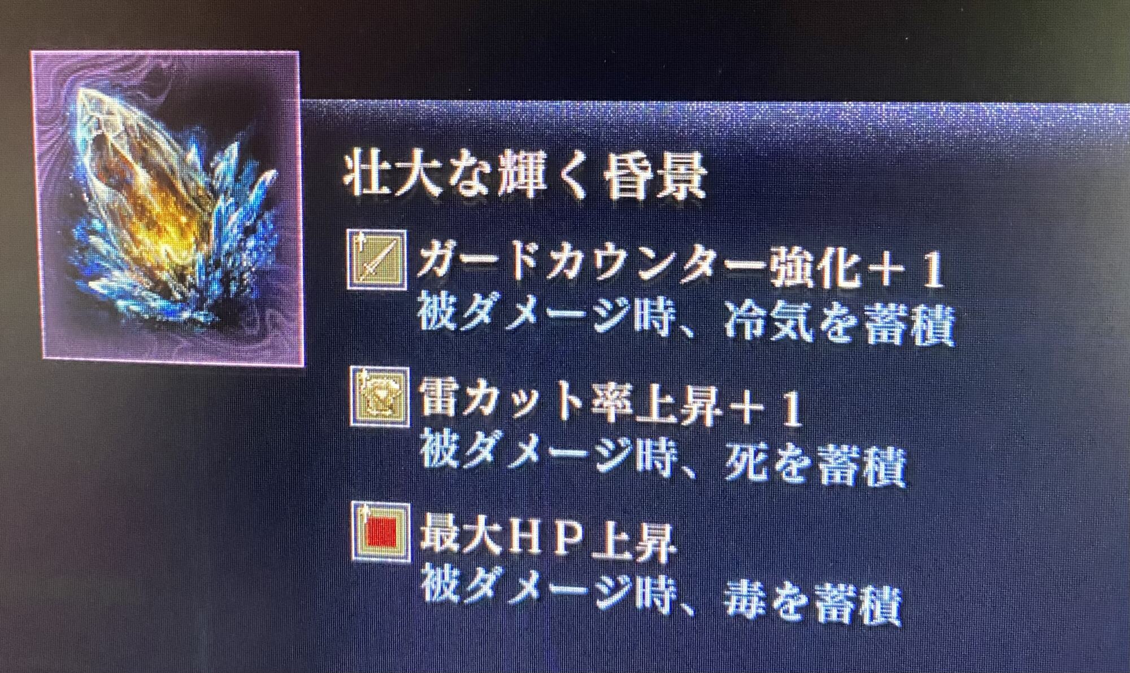Click the guard counter sword icon
Screen dimensions: 1130x673
pyautogui.click(x=377, y=259)
